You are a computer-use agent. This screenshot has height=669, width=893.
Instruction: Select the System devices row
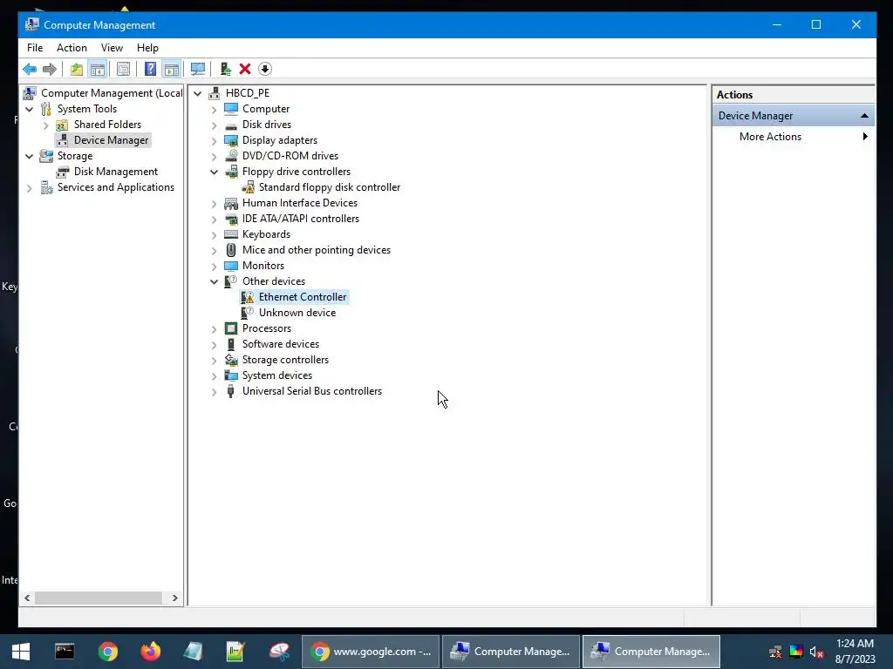[x=277, y=375]
